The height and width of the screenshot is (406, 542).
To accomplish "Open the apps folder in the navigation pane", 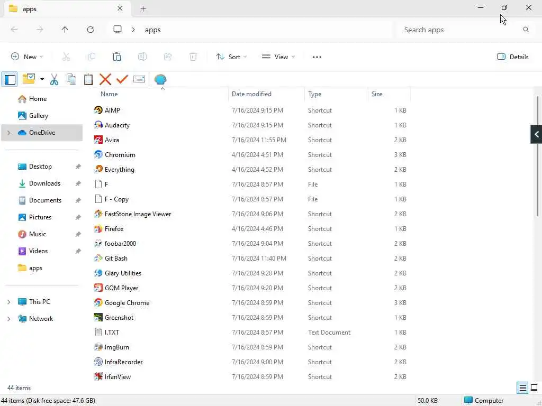I will click(x=35, y=268).
